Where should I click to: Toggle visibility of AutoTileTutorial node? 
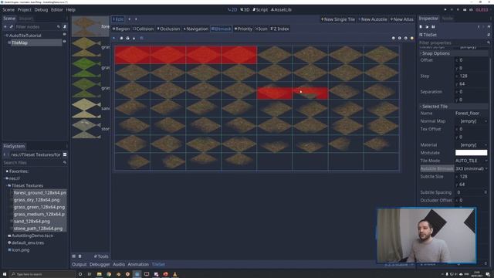(x=65, y=35)
